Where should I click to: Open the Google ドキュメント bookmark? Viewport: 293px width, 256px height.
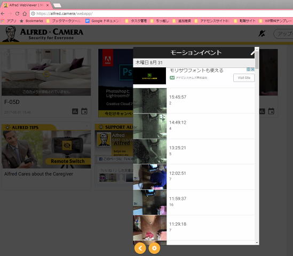click(x=102, y=21)
